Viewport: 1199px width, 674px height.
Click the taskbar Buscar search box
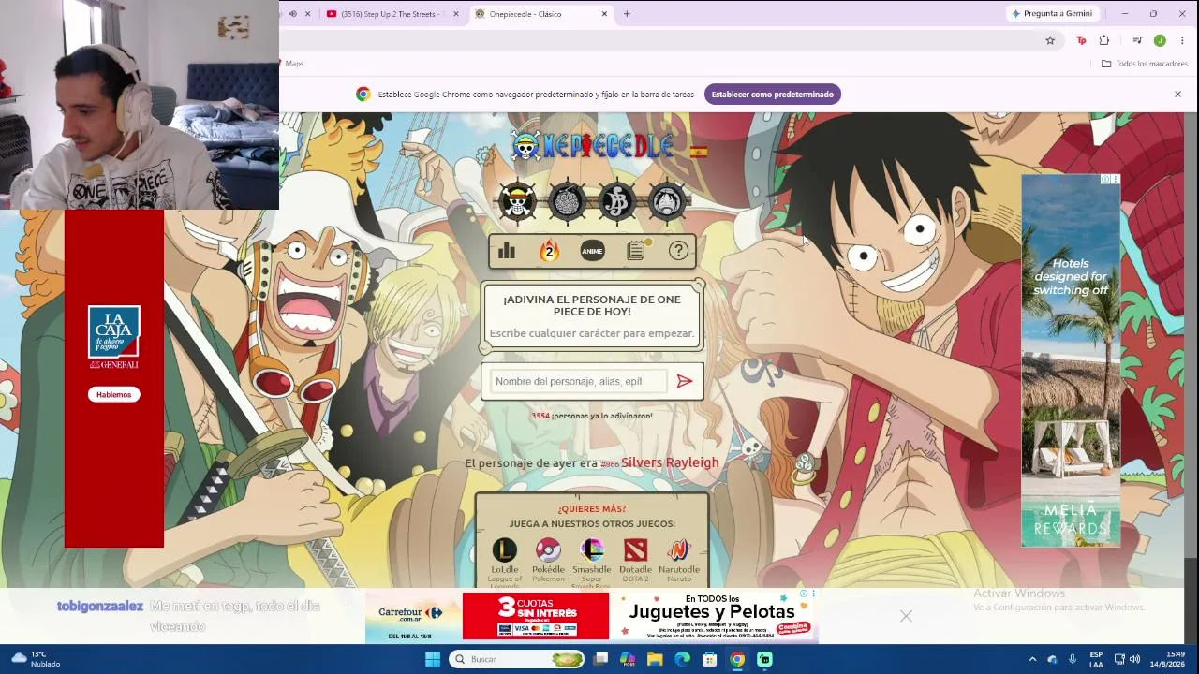[517, 659]
